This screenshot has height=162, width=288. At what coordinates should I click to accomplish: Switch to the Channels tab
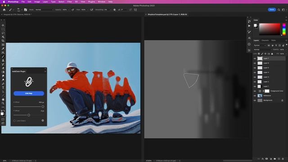[x=265, y=40]
